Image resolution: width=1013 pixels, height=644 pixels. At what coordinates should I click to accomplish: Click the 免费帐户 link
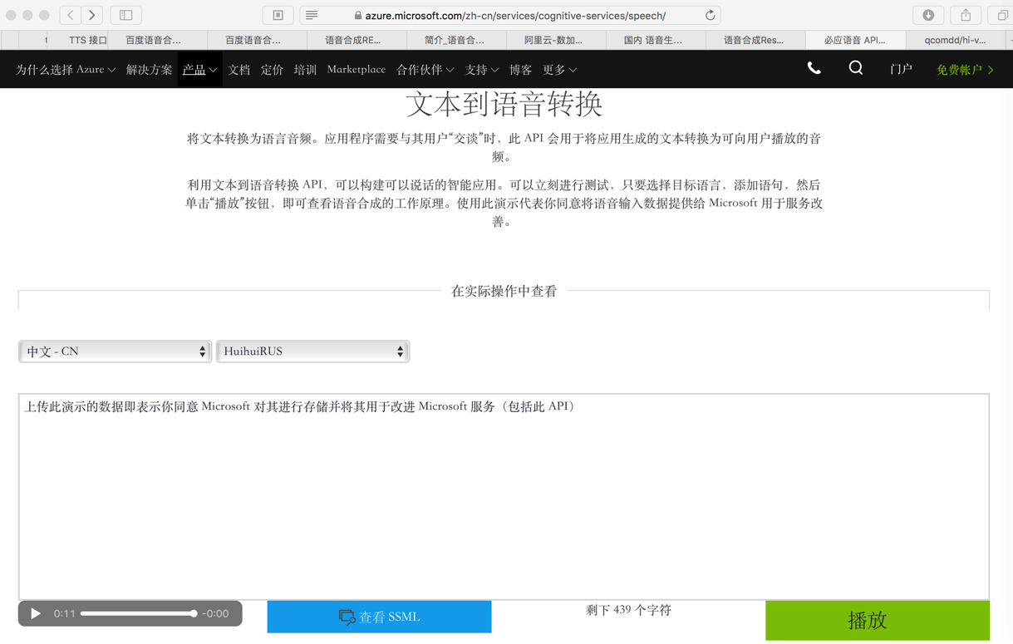point(965,70)
